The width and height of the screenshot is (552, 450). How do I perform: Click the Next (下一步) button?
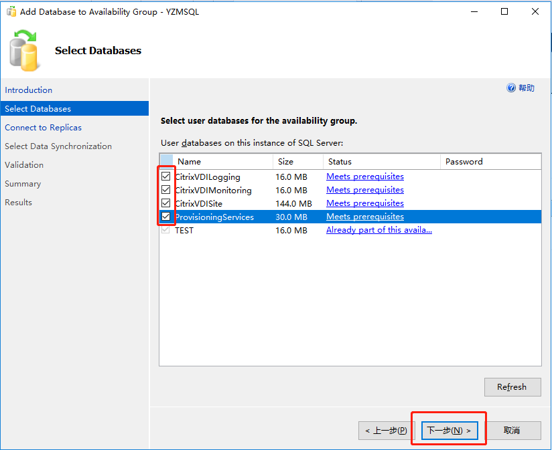(449, 431)
